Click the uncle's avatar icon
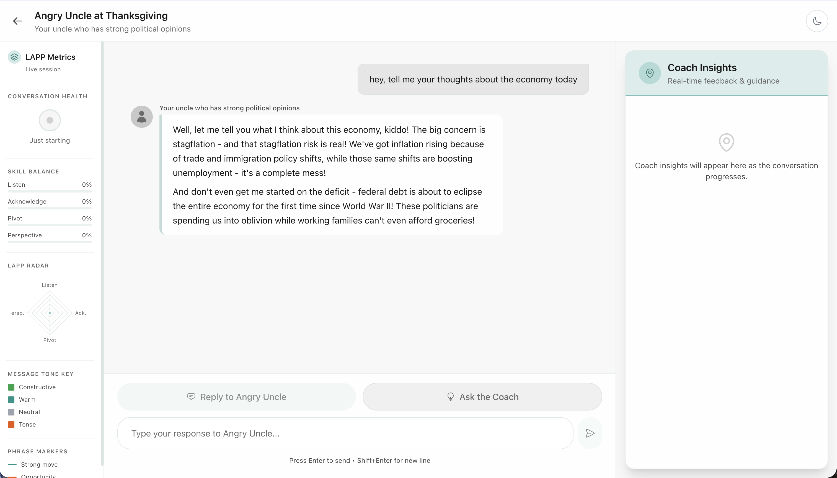The height and width of the screenshot is (478, 837). pos(142,116)
